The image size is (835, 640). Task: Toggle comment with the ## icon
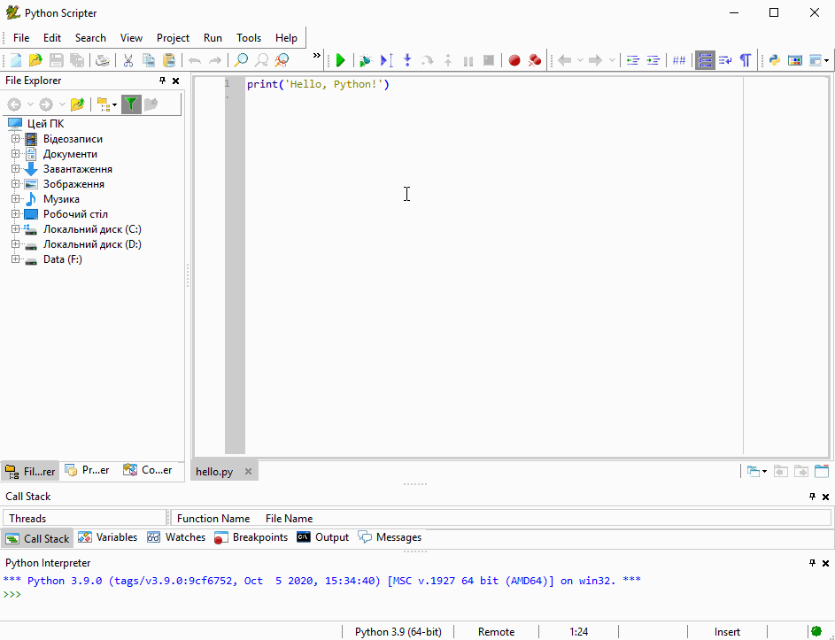point(679,60)
